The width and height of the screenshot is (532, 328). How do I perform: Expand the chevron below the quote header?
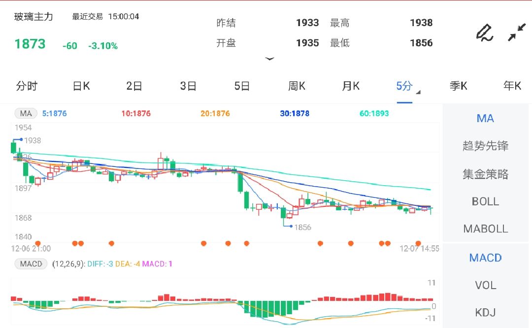pyautogui.click(x=270, y=59)
